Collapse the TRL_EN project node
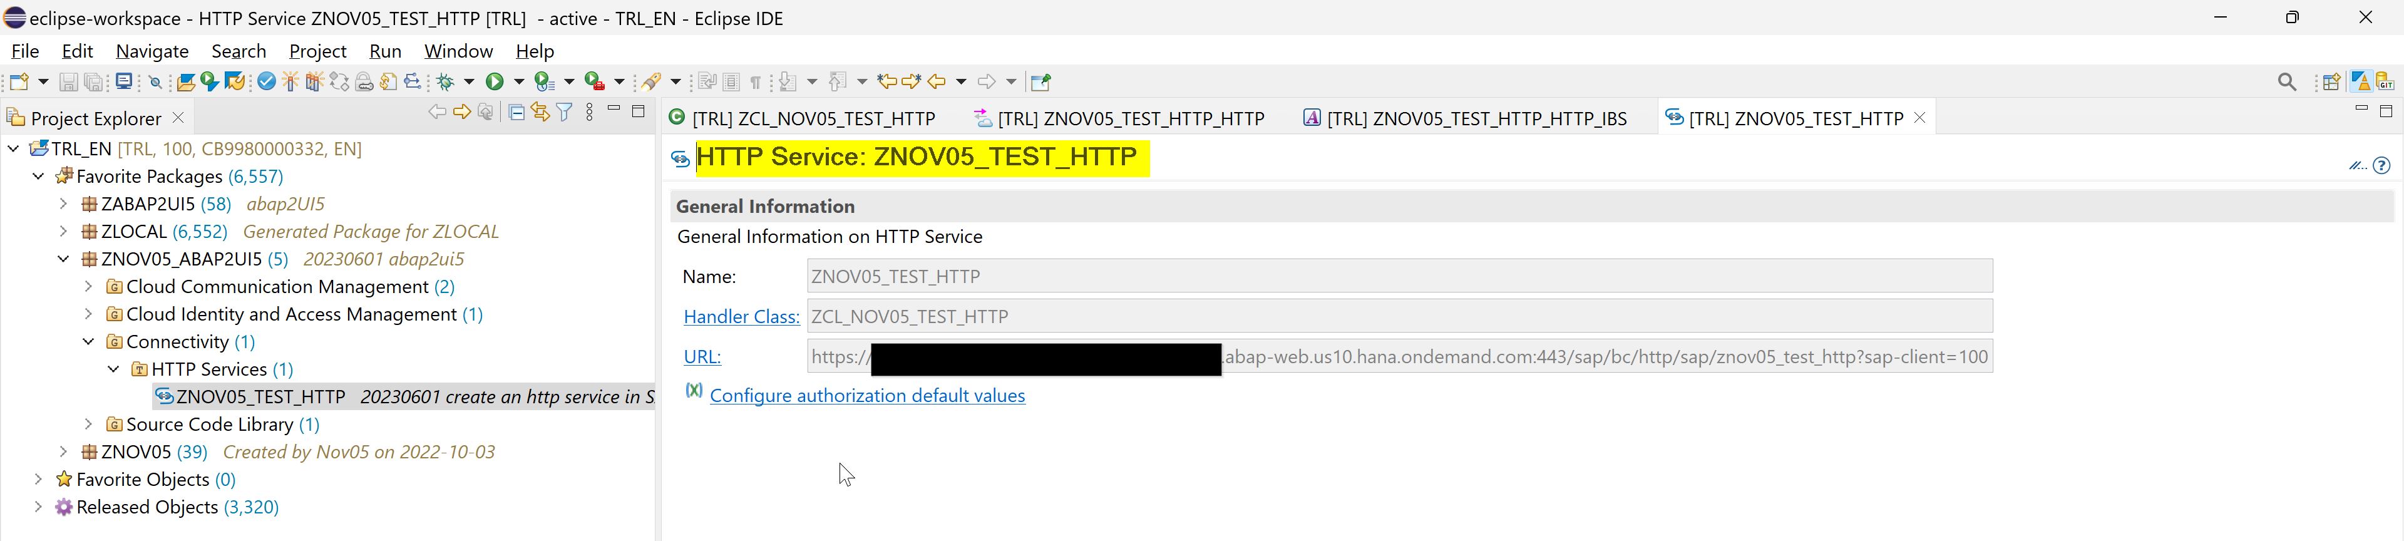 14,148
